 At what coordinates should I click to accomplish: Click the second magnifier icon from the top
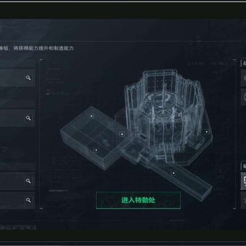28,118
